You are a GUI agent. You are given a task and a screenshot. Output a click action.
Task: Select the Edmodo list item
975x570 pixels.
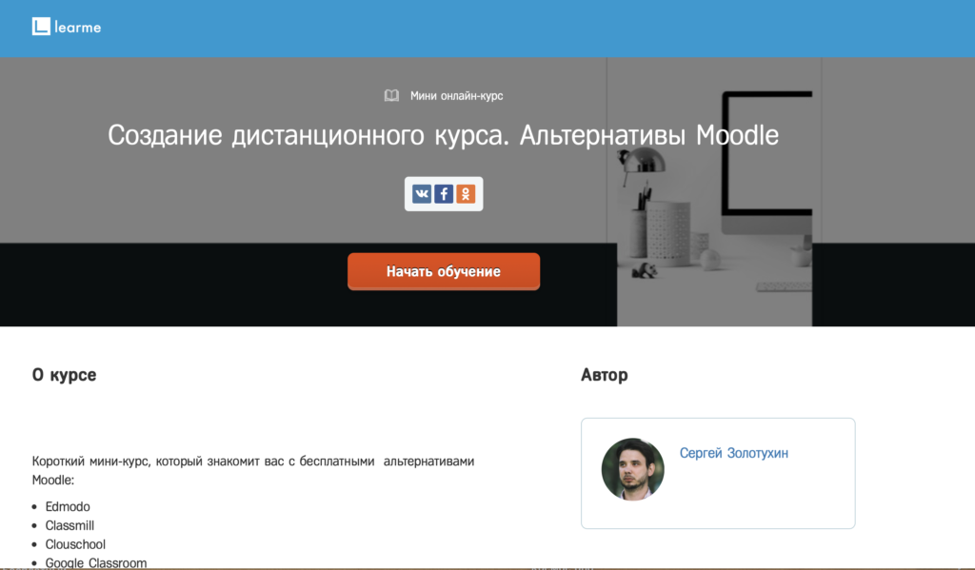pos(68,506)
